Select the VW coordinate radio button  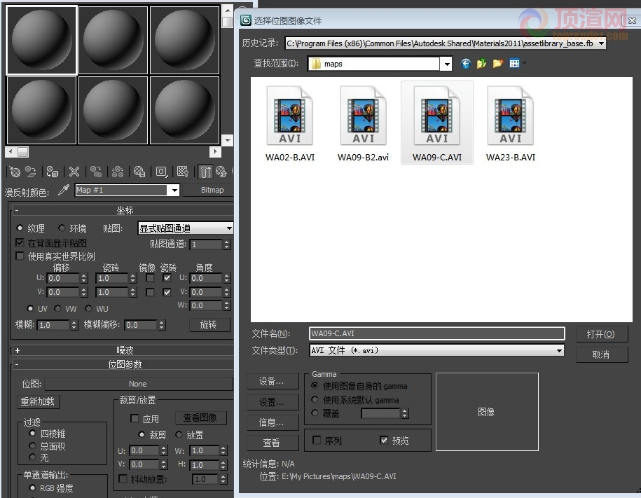pyautogui.click(x=57, y=308)
